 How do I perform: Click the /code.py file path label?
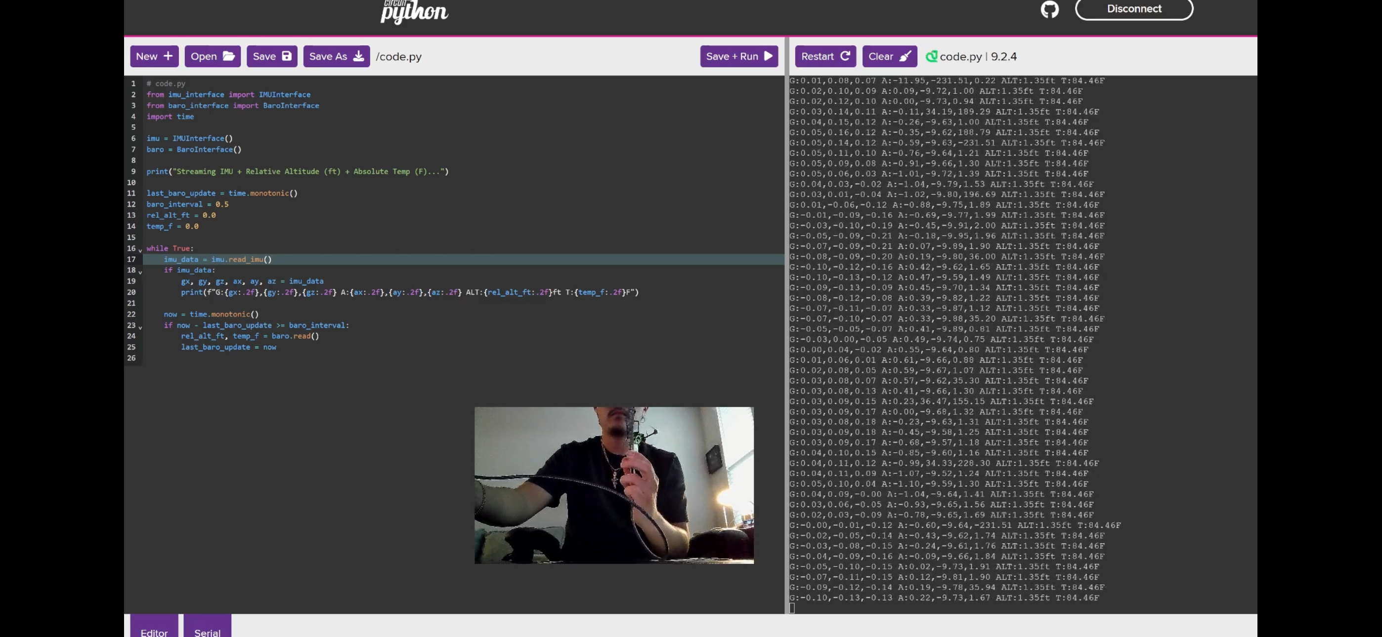coord(398,56)
